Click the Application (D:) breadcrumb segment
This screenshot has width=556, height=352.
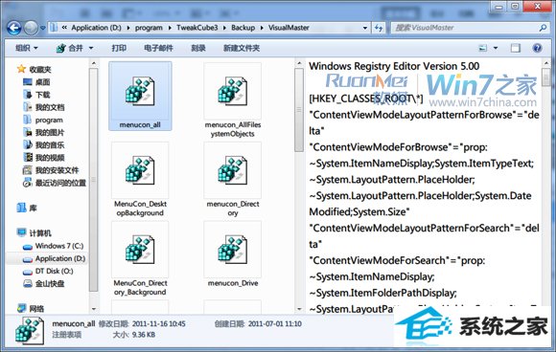[x=96, y=28]
